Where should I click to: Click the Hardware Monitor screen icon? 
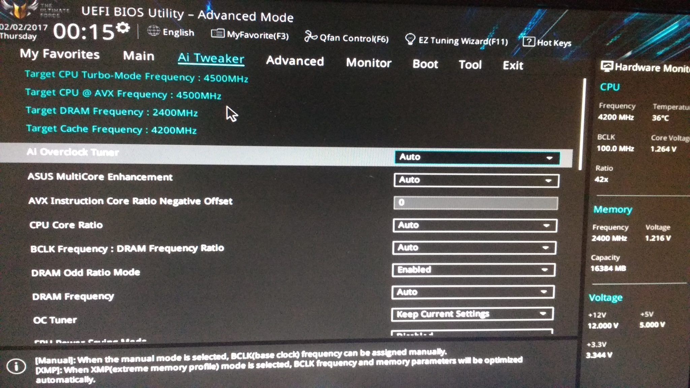coord(607,66)
